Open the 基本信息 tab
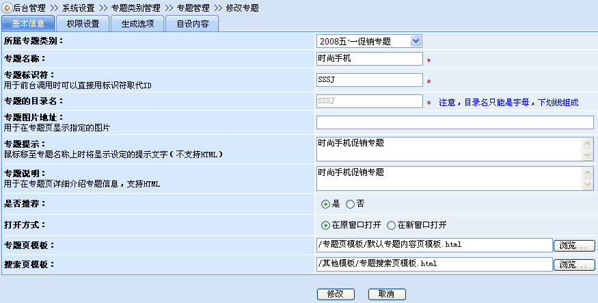The width and height of the screenshot is (598, 303). pyautogui.click(x=29, y=24)
